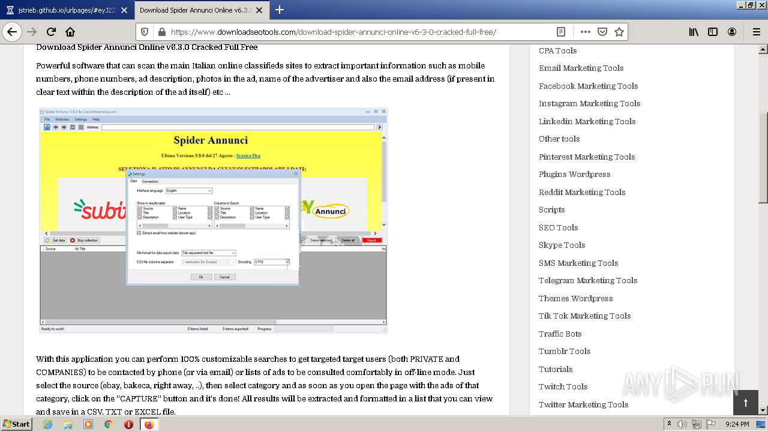768x432 pixels.
Task: Open the Instagram Marketing Tools category
Action: point(589,103)
